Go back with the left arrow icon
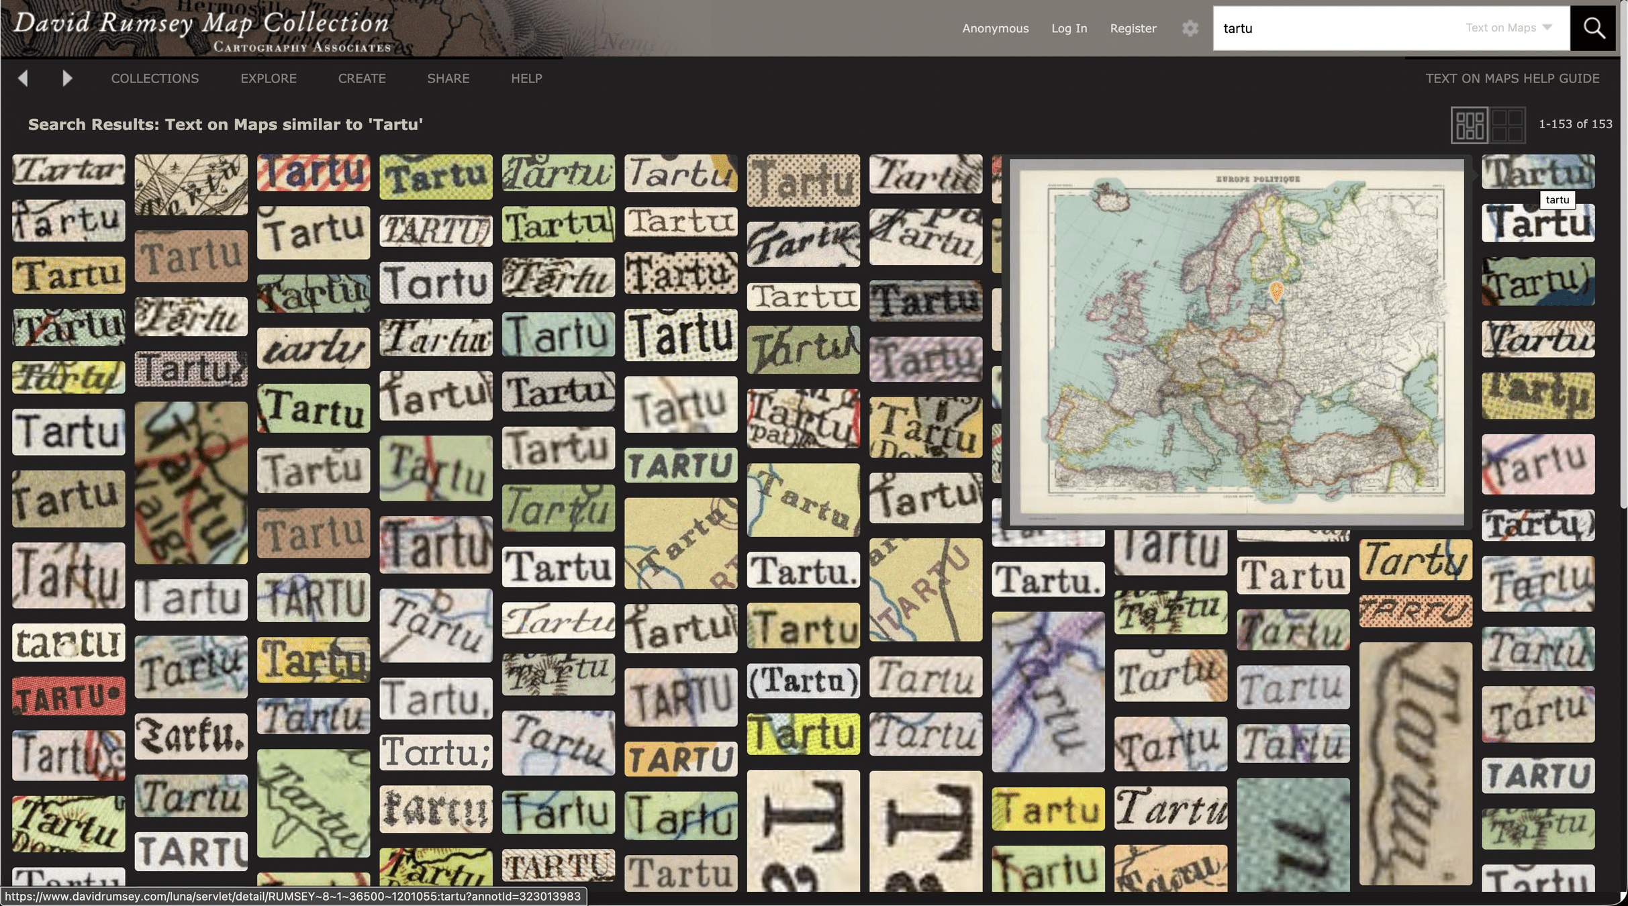 23,79
